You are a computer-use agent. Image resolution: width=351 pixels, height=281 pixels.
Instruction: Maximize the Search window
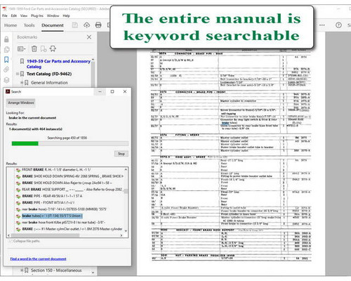point(112,91)
